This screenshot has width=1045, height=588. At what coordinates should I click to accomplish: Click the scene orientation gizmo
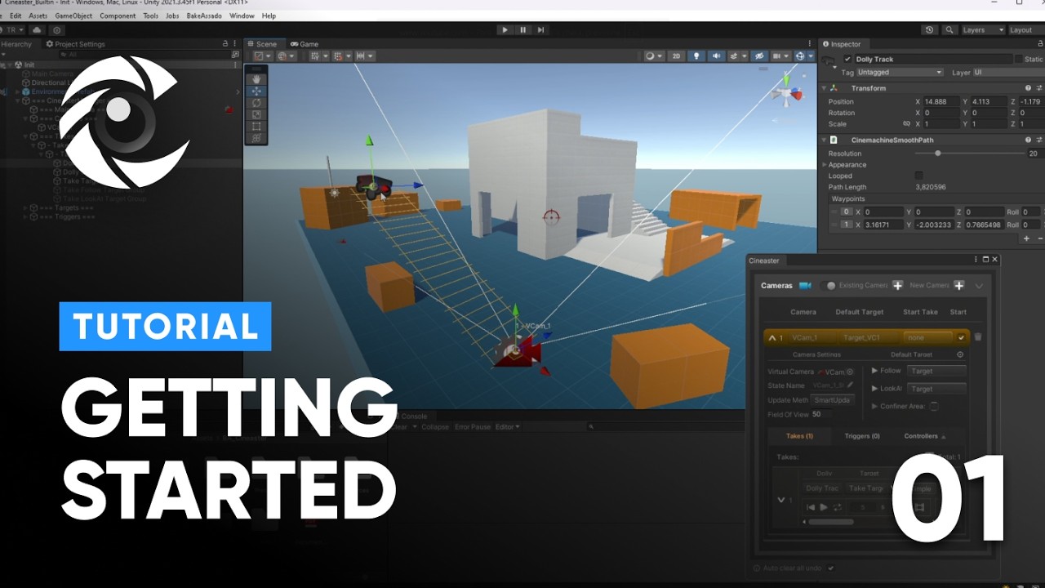click(787, 92)
